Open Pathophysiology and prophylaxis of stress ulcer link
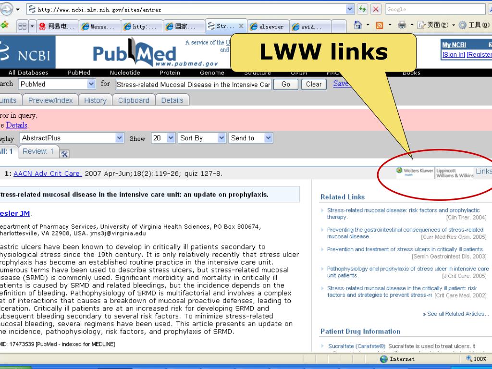This screenshot has height=369, width=492. click(x=408, y=272)
